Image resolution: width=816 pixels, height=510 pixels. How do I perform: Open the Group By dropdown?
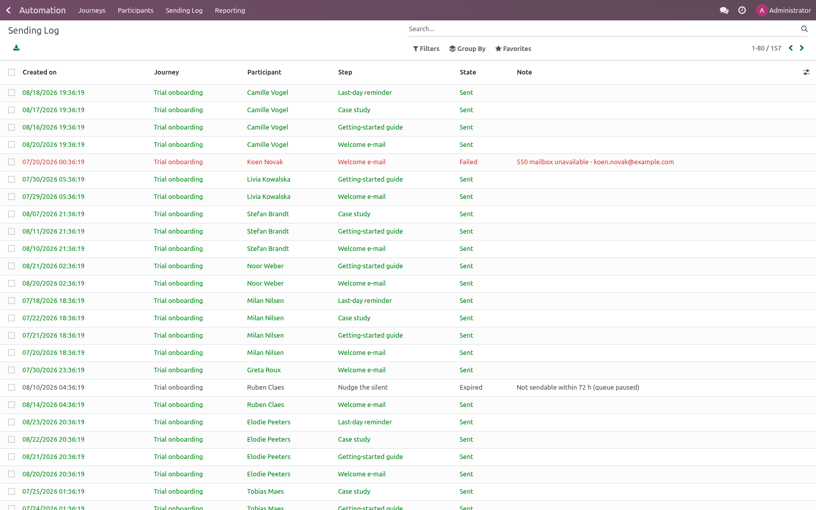tap(467, 49)
